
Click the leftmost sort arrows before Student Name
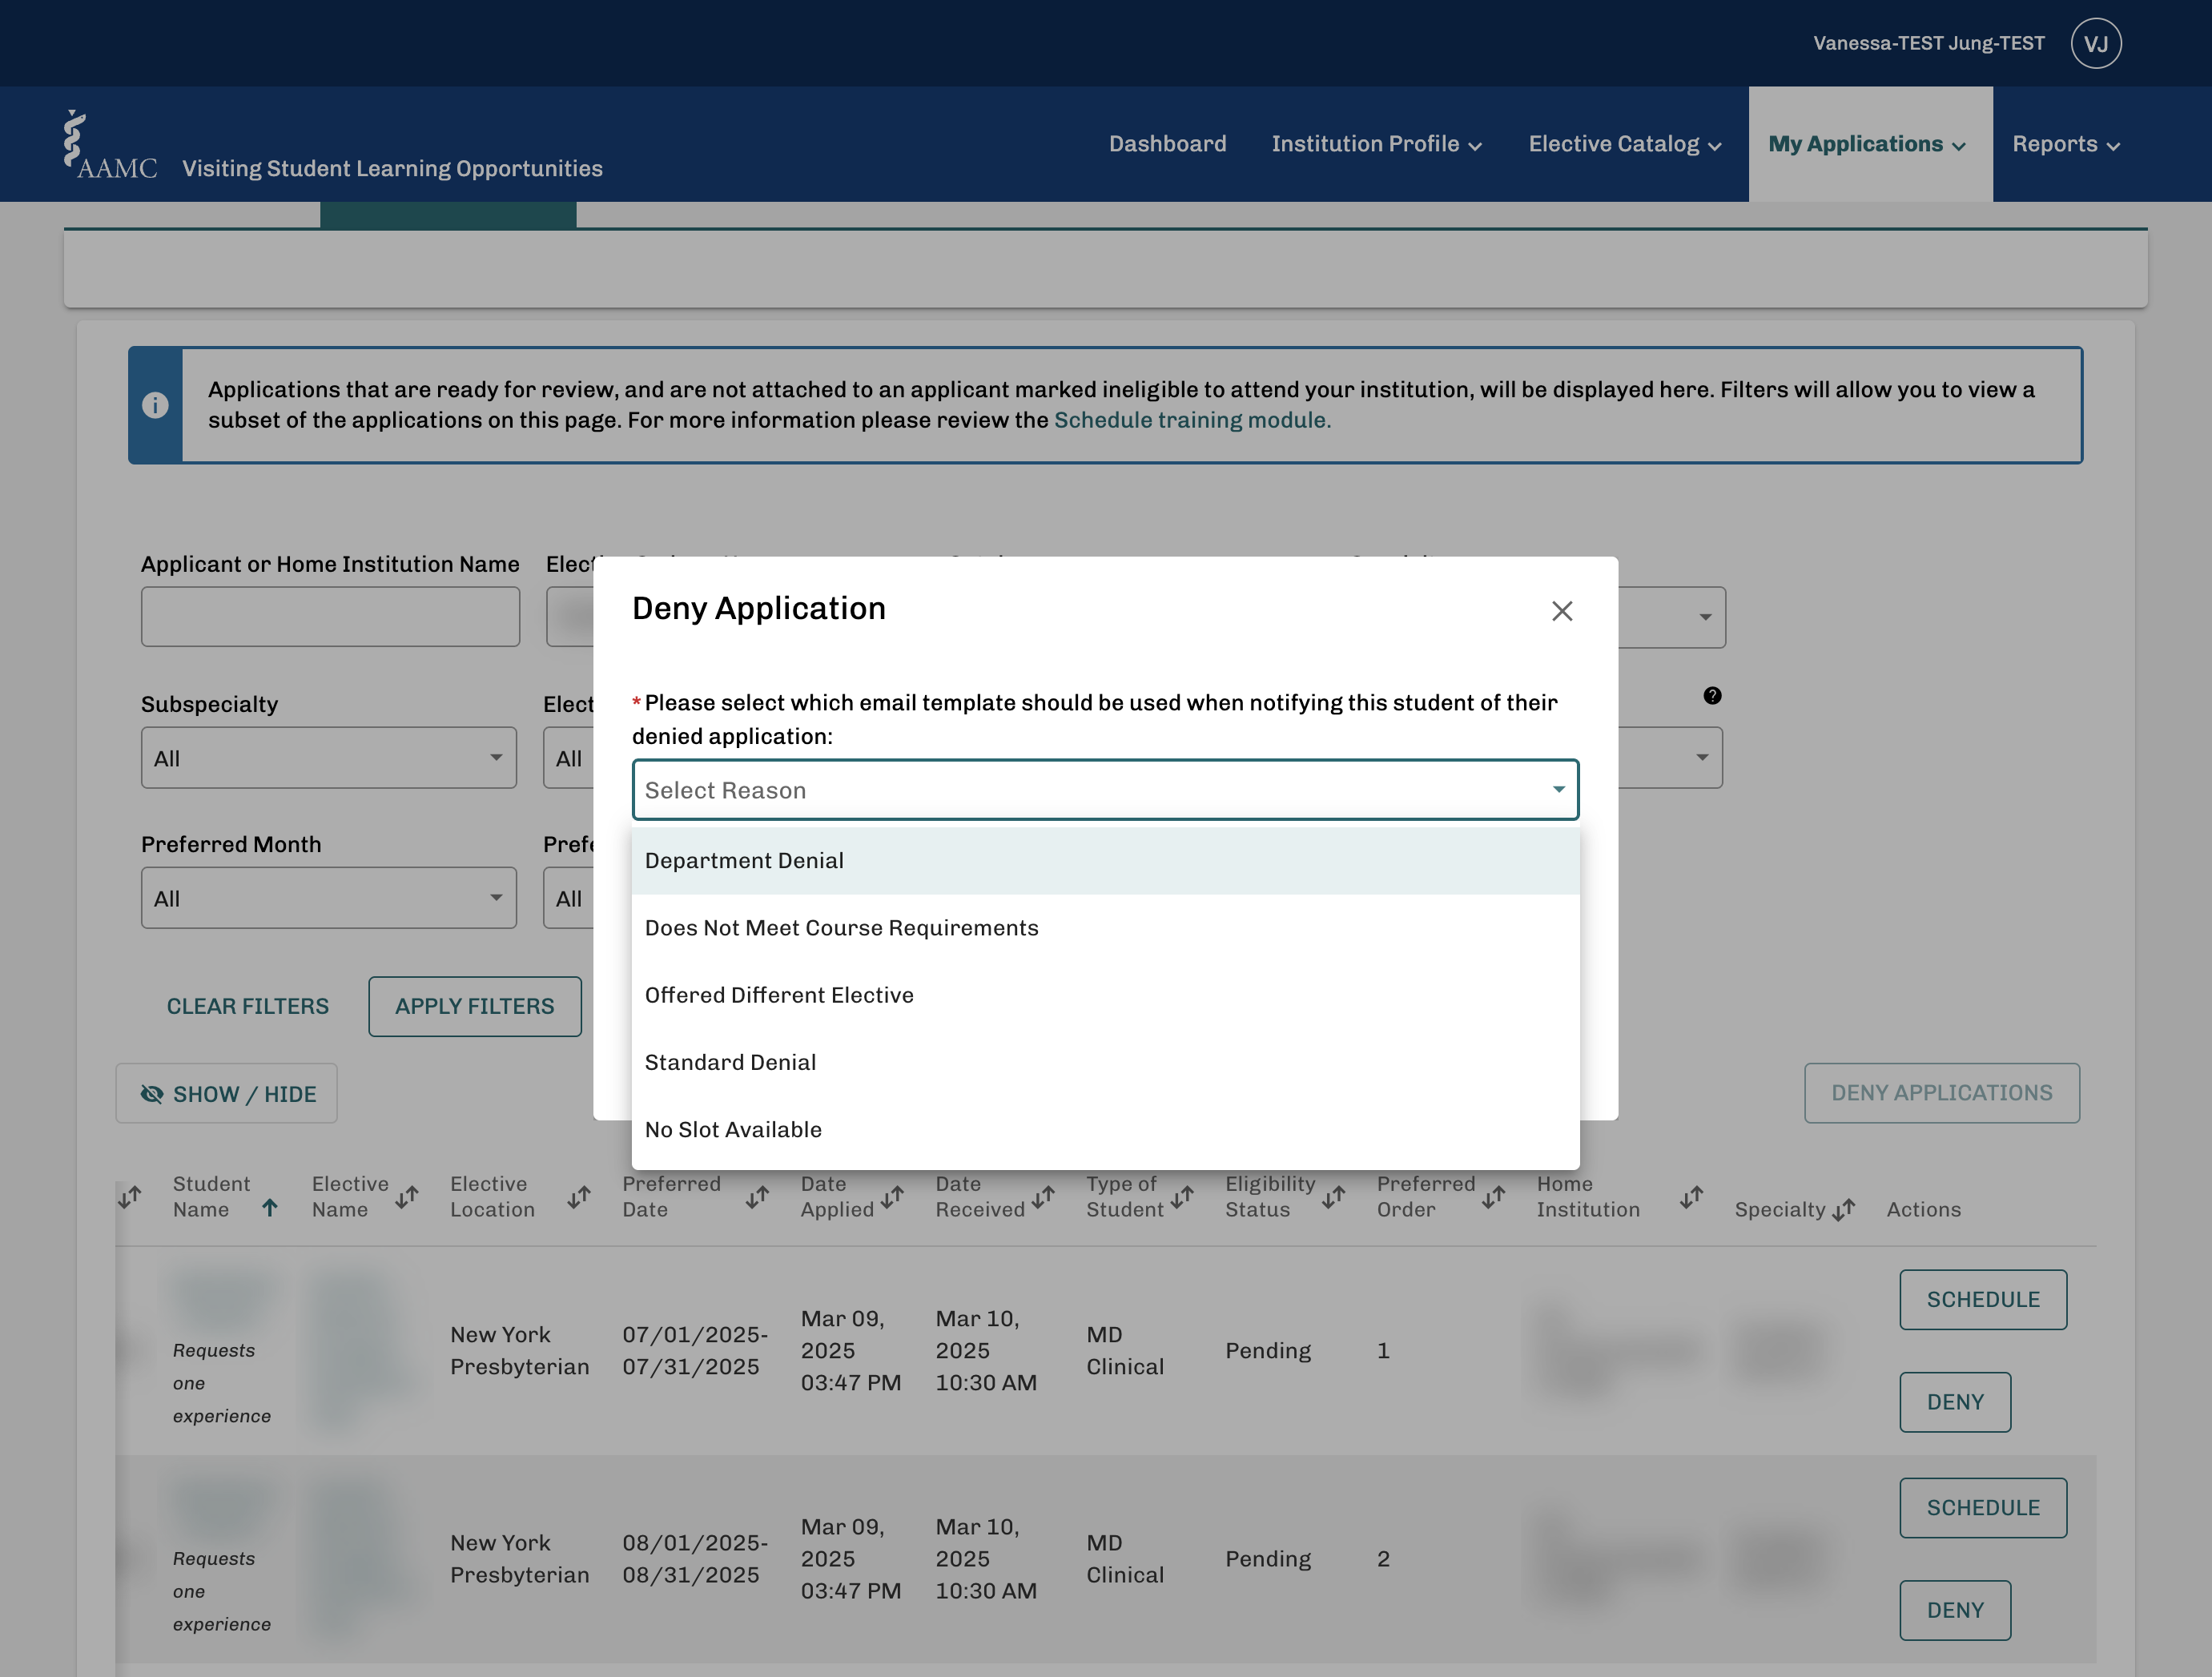[x=130, y=1196]
